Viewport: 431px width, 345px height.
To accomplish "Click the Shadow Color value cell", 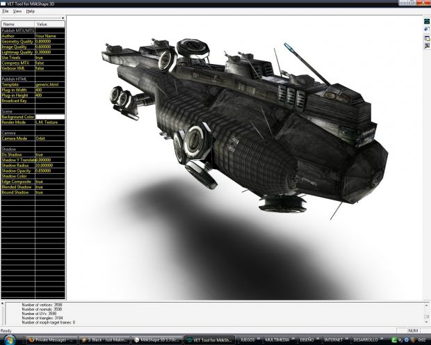I will [x=50, y=176].
